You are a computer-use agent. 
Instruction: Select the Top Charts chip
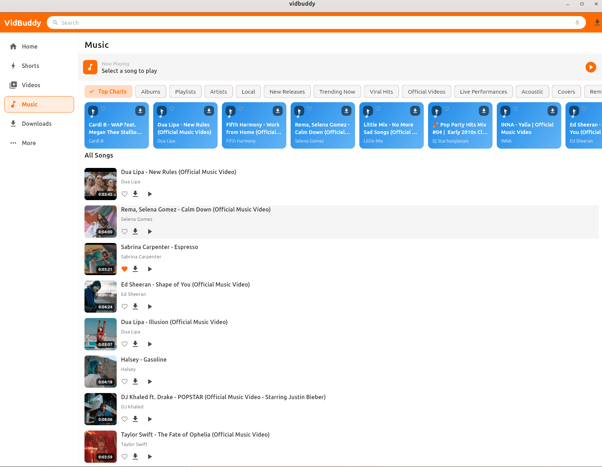tap(108, 91)
